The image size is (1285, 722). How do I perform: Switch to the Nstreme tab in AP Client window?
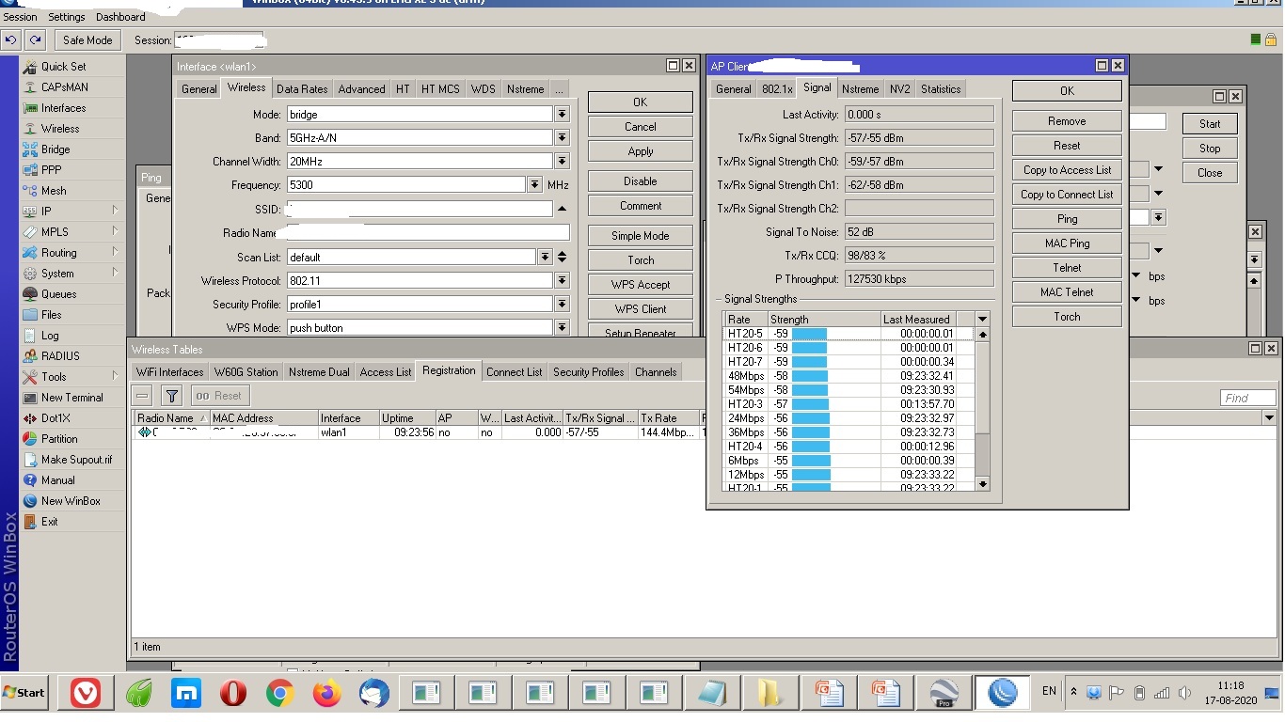coord(860,89)
